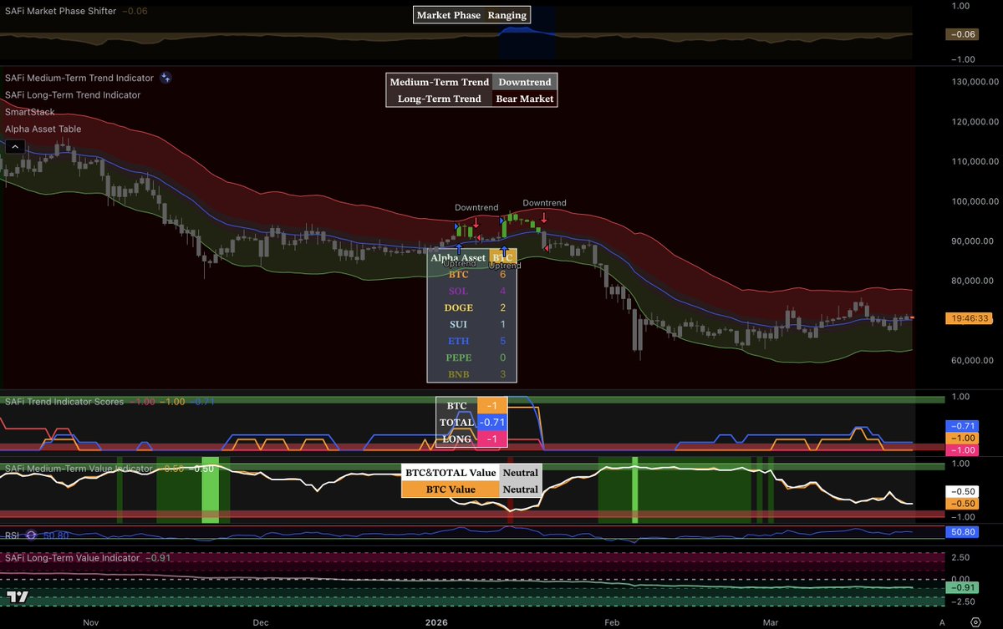Select the Alpha Asset Table legend
This screenshot has width=1003, height=629.
point(43,129)
